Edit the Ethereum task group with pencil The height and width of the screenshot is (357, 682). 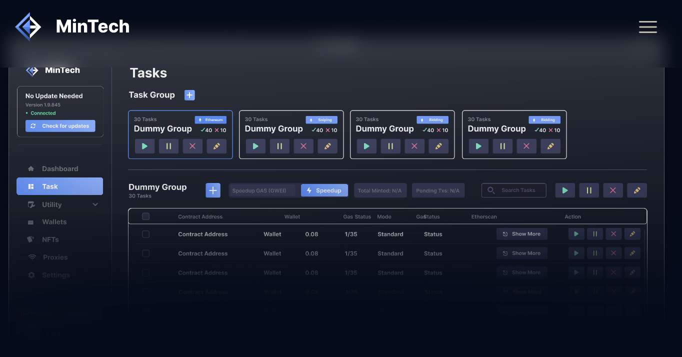coord(216,146)
